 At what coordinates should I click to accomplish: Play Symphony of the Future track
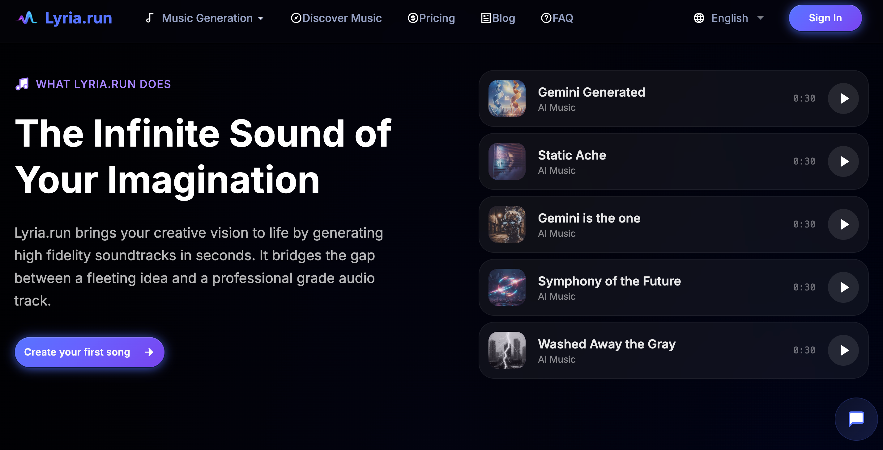(843, 287)
